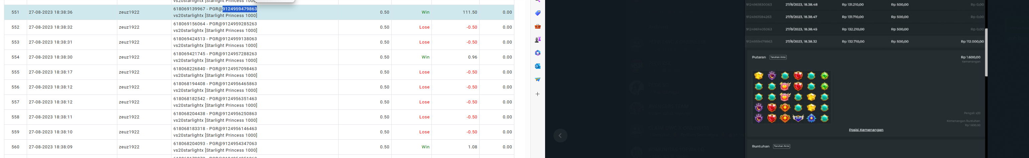Select game history row 9124961584263
This screenshot has width=1029, height=158.
tap(865, 17)
